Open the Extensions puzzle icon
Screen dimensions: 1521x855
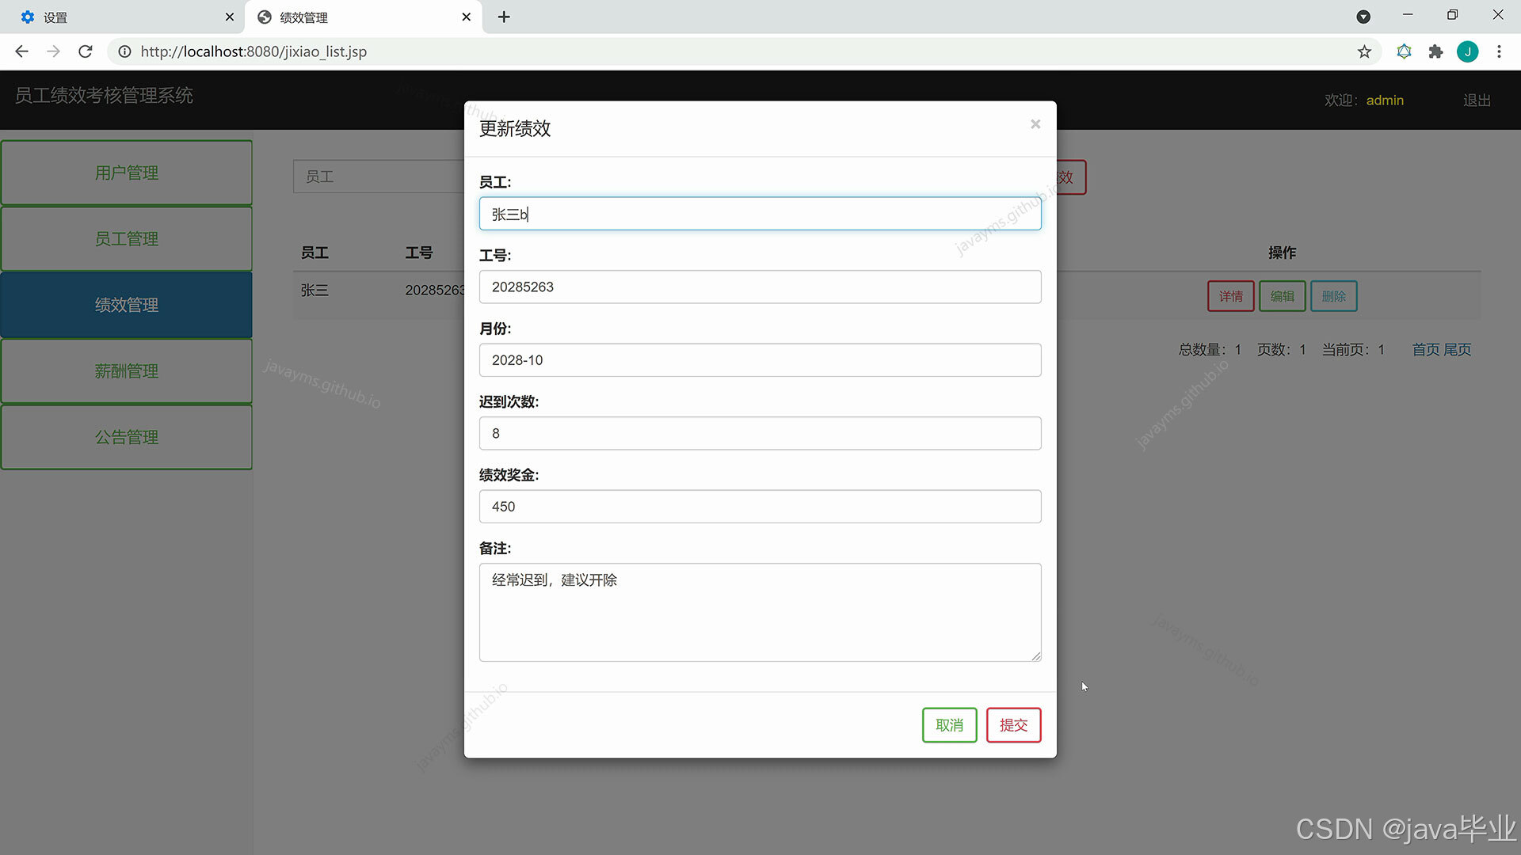[1435, 51]
